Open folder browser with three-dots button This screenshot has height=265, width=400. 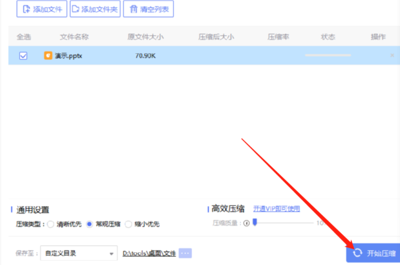(185, 253)
